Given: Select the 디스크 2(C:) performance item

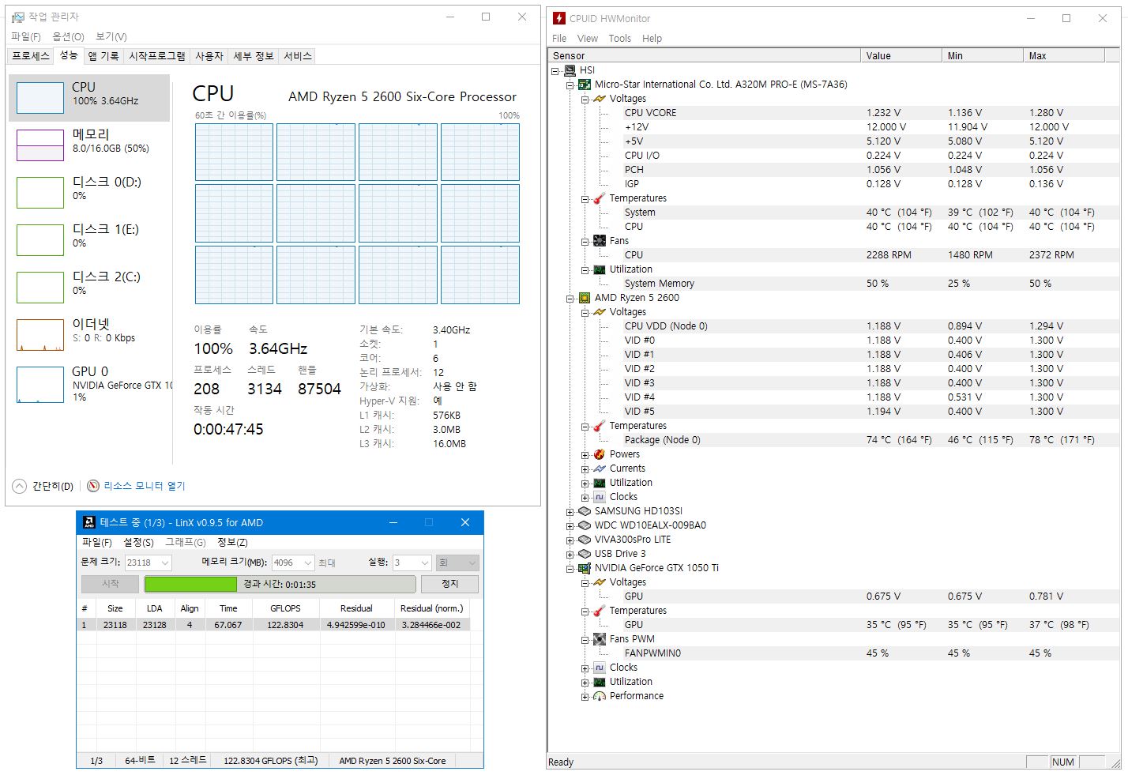Looking at the screenshot, I should pos(89,287).
